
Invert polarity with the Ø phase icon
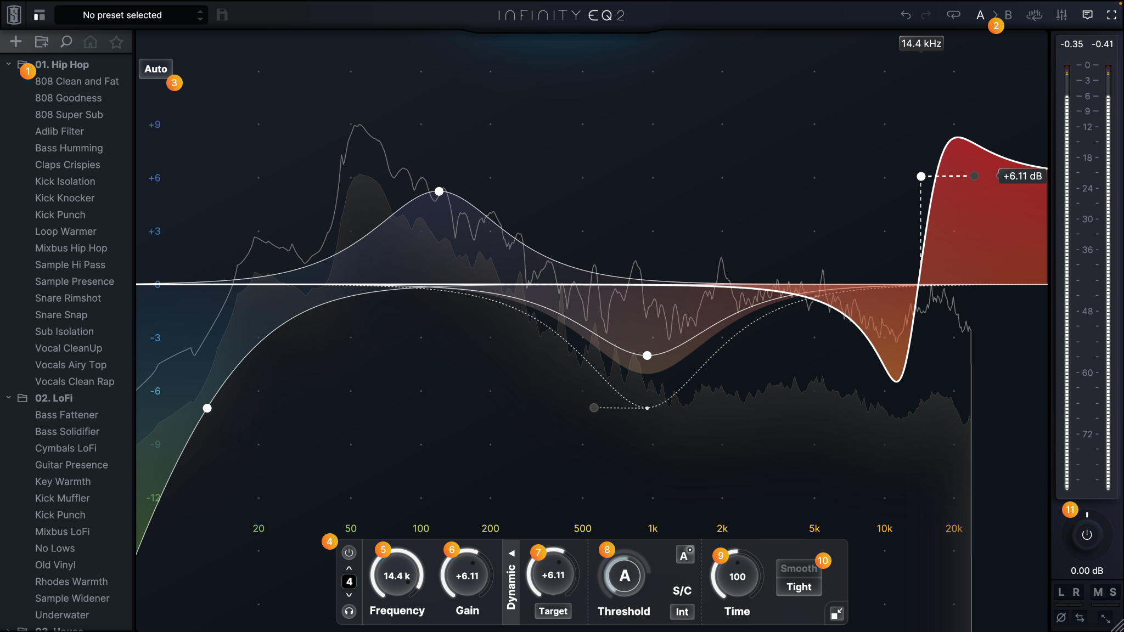click(x=1060, y=617)
